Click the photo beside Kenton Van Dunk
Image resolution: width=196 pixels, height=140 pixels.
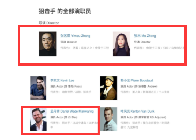(108, 119)
